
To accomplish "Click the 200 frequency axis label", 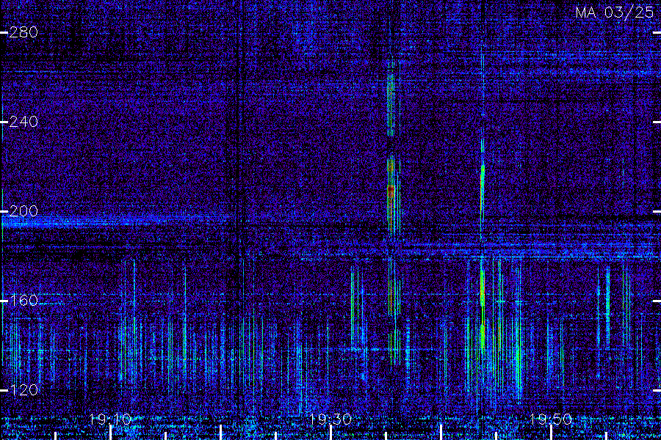I will [24, 211].
